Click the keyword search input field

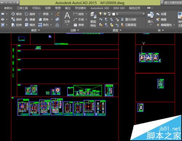tap(173, 3)
